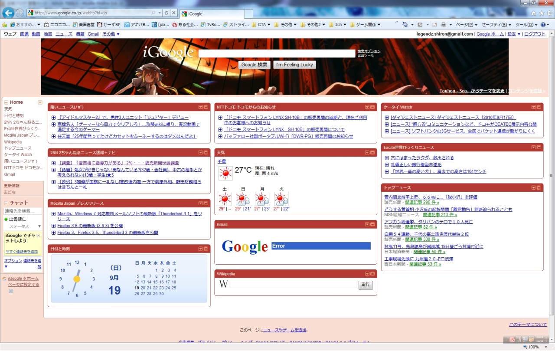Stop loading with the address bar X icon
This screenshot has width=555, height=351.
point(173,13)
